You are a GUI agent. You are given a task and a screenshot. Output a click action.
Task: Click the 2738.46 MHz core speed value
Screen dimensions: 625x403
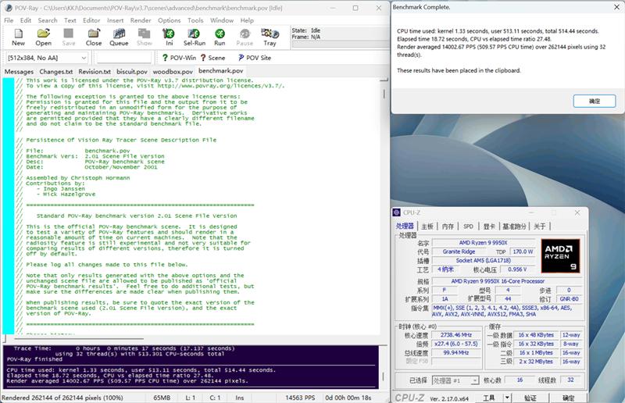pyautogui.click(x=455, y=335)
